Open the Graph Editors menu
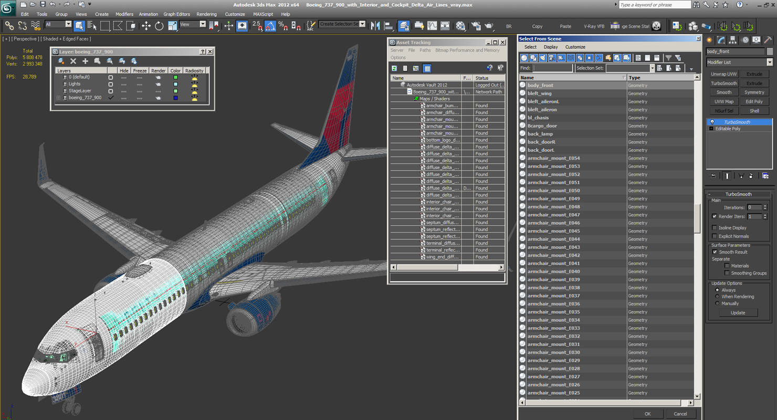Screen dimensions: 777x420 (x=176, y=14)
